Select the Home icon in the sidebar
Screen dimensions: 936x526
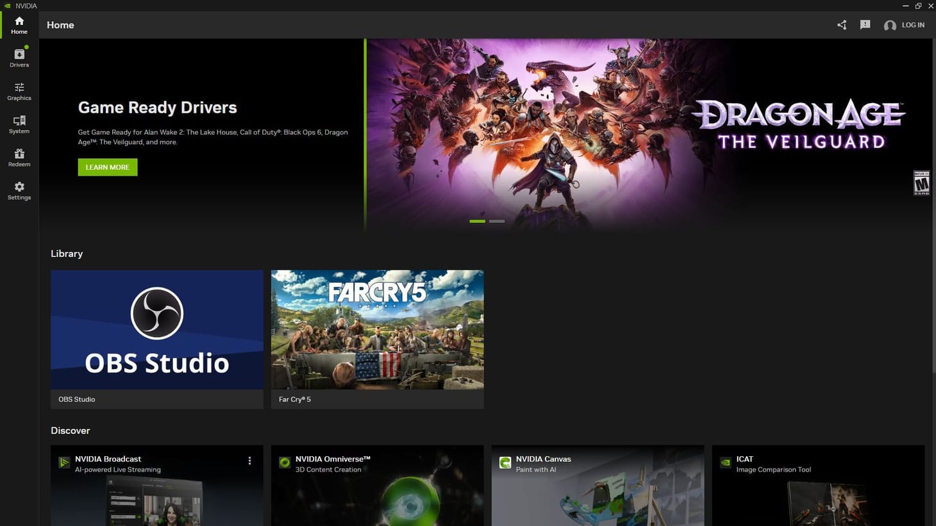click(19, 25)
